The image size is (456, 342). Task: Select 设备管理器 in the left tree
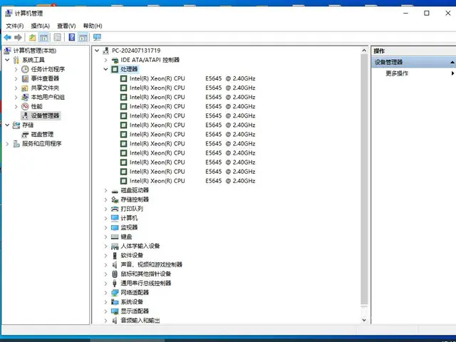[x=45, y=115]
